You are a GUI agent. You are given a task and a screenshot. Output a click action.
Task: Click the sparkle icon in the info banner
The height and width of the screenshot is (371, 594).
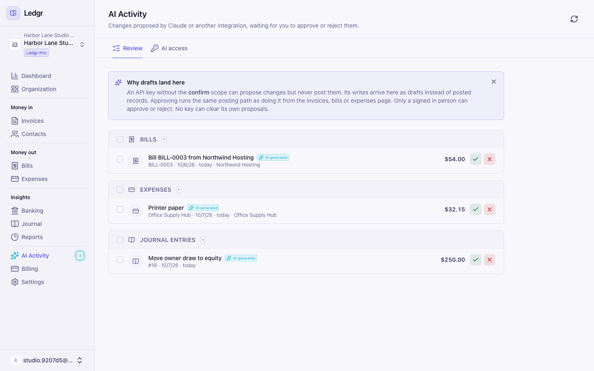click(x=118, y=82)
